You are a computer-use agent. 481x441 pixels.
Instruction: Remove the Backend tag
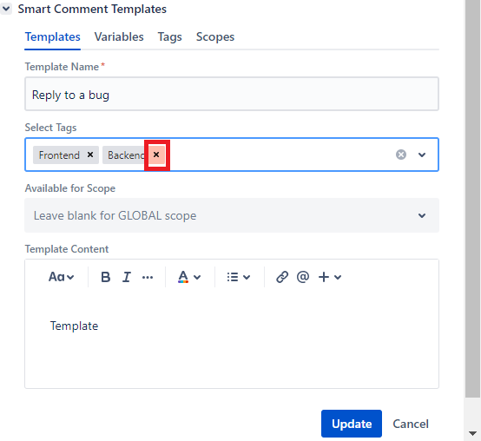(x=156, y=155)
